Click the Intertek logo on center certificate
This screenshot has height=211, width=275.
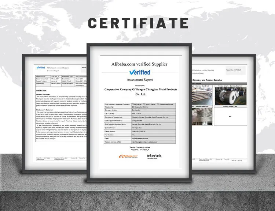click(x=154, y=156)
